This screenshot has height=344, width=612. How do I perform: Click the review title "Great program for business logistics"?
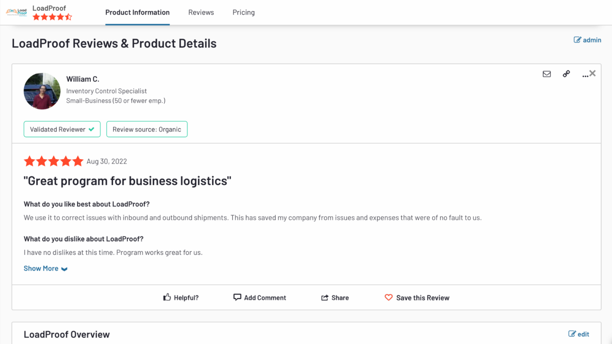pyautogui.click(x=127, y=181)
